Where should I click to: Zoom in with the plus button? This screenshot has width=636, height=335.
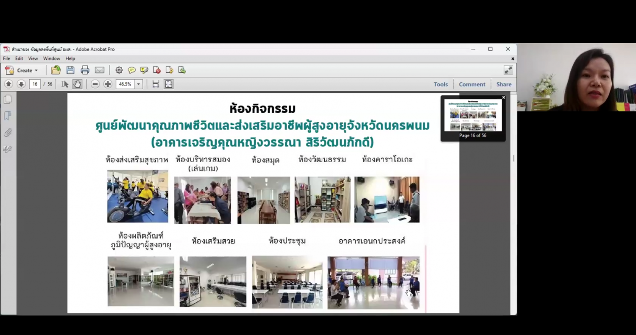(x=108, y=84)
